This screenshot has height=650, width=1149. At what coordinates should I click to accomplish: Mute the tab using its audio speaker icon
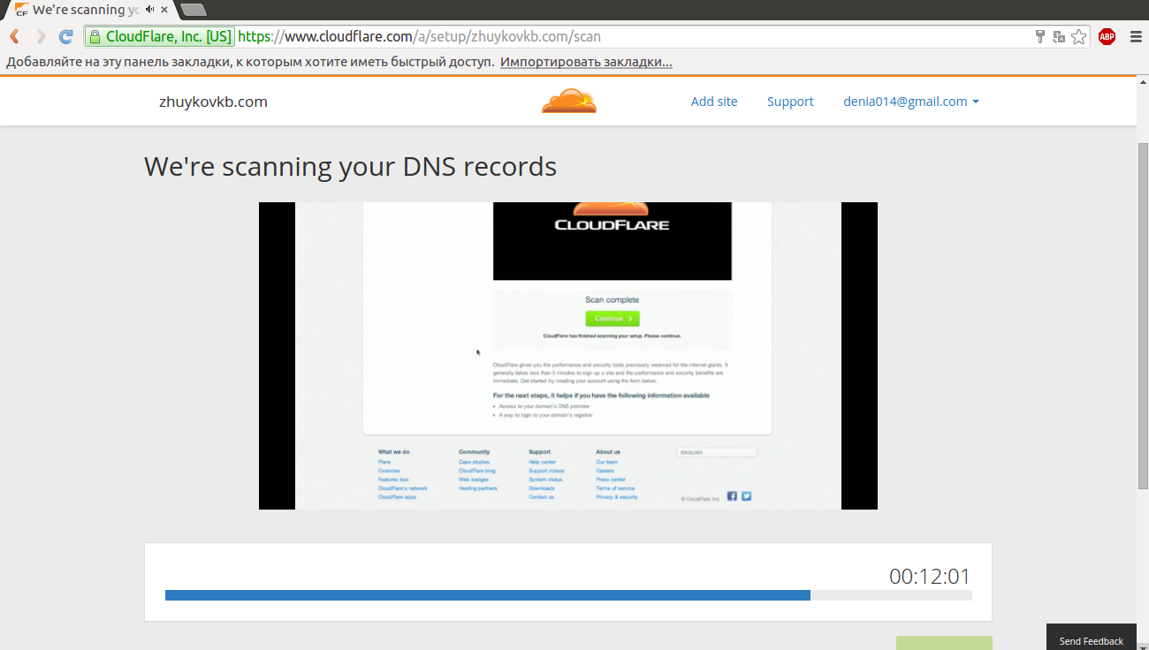[150, 10]
